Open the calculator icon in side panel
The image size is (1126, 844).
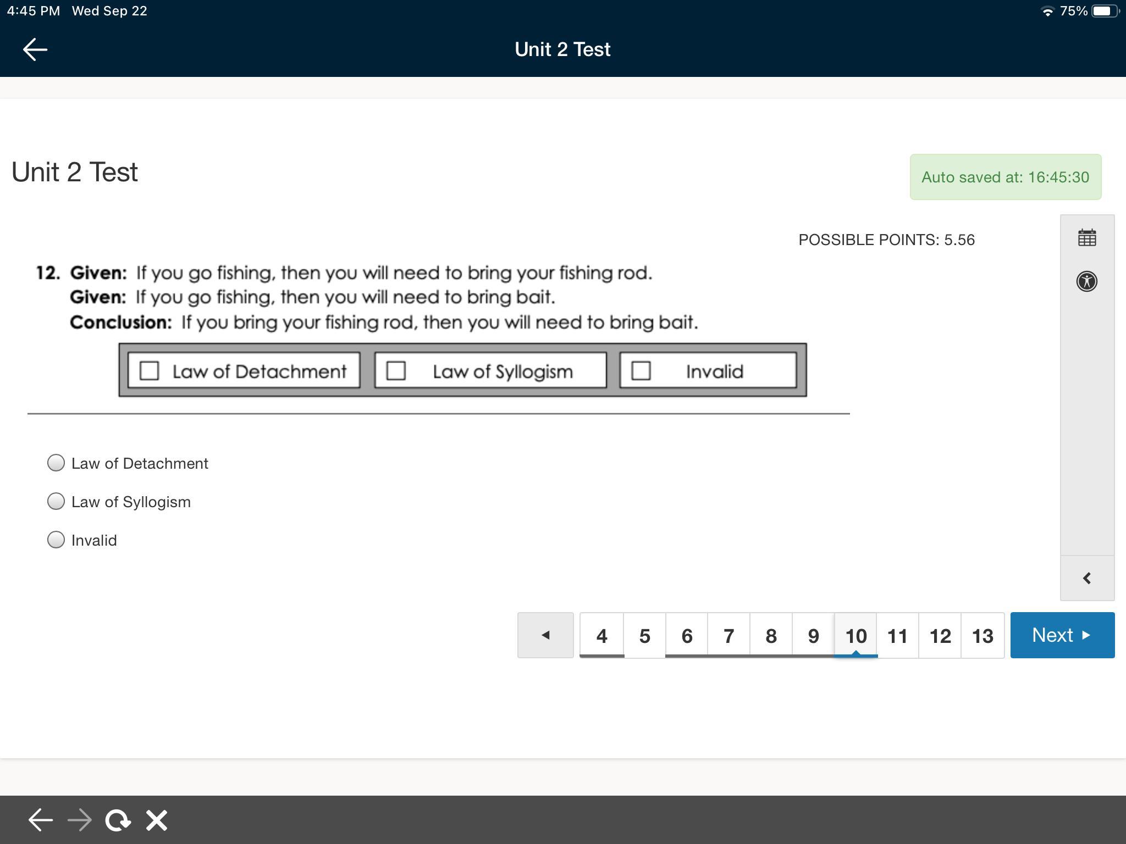pos(1087,238)
